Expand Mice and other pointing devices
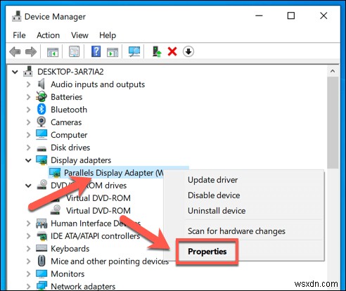This screenshot has width=346, height=291. [28, 261]
